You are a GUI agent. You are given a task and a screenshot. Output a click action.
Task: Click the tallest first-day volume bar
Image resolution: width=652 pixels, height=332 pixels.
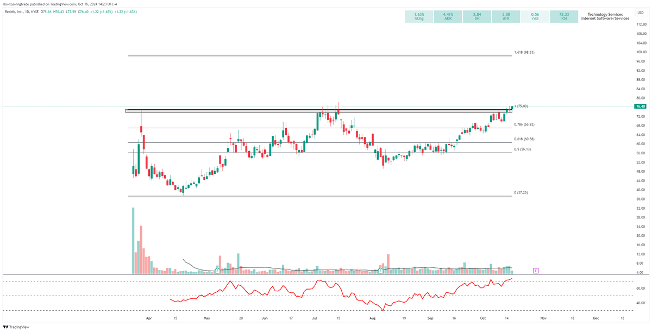tap(133, 240)
